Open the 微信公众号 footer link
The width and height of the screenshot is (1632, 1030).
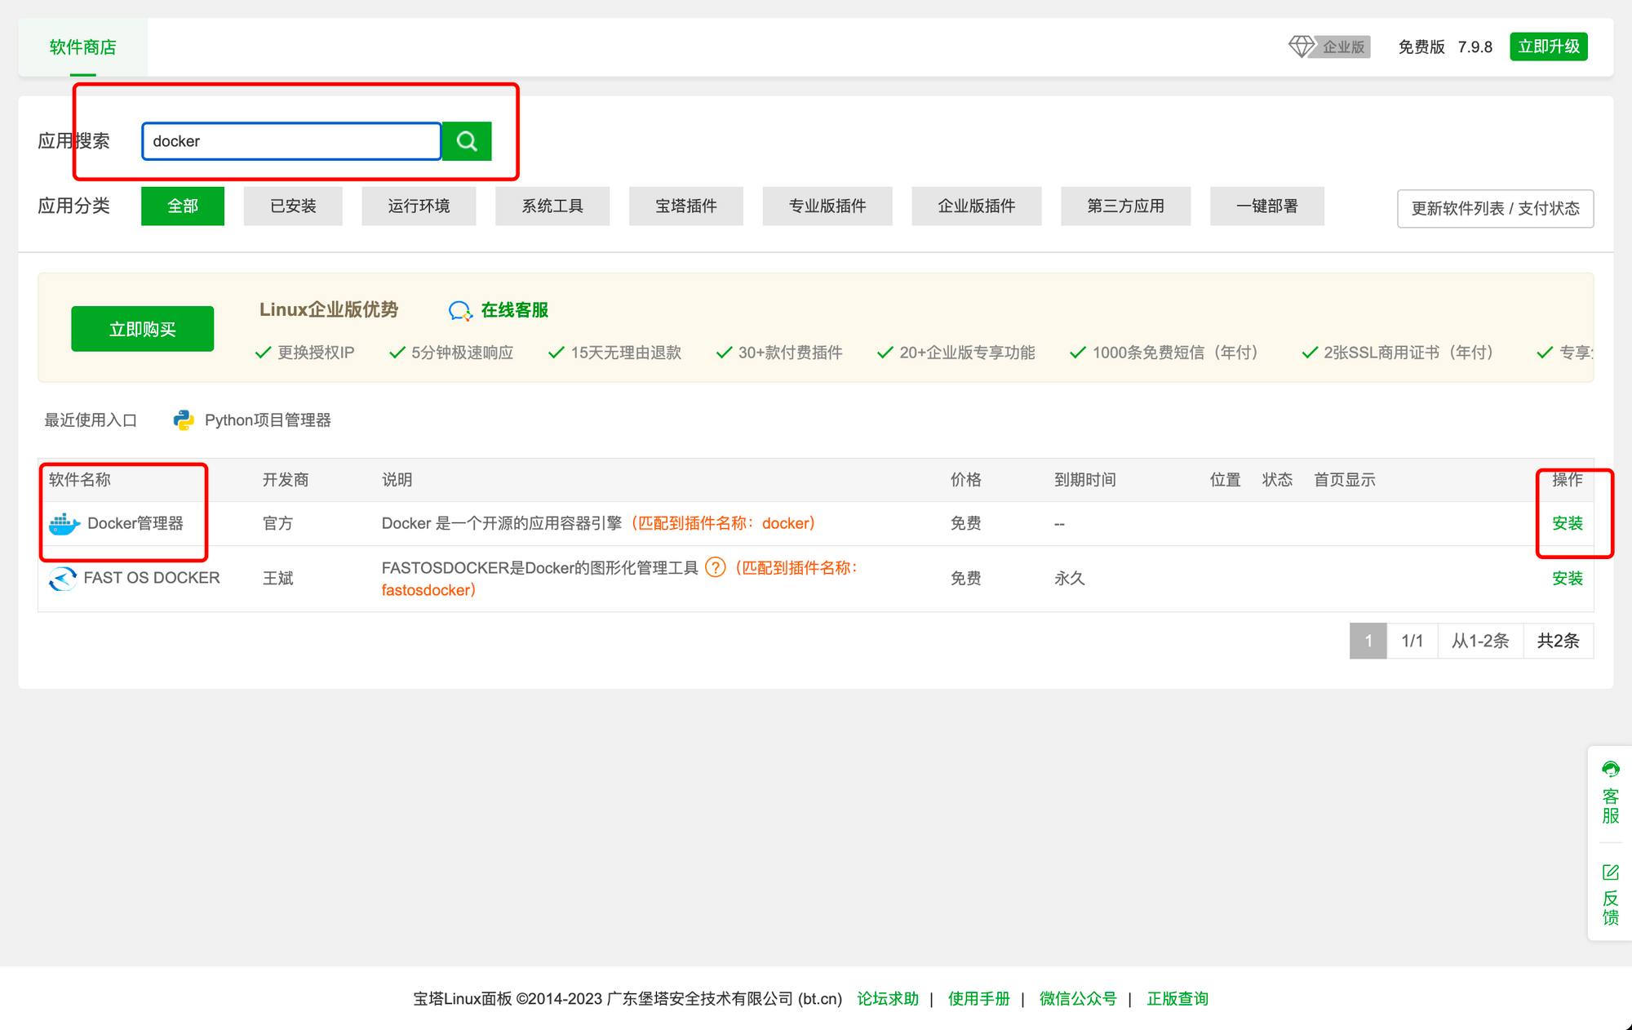tap(1078, 999)
